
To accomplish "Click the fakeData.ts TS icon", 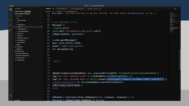I will coord(17,25).
